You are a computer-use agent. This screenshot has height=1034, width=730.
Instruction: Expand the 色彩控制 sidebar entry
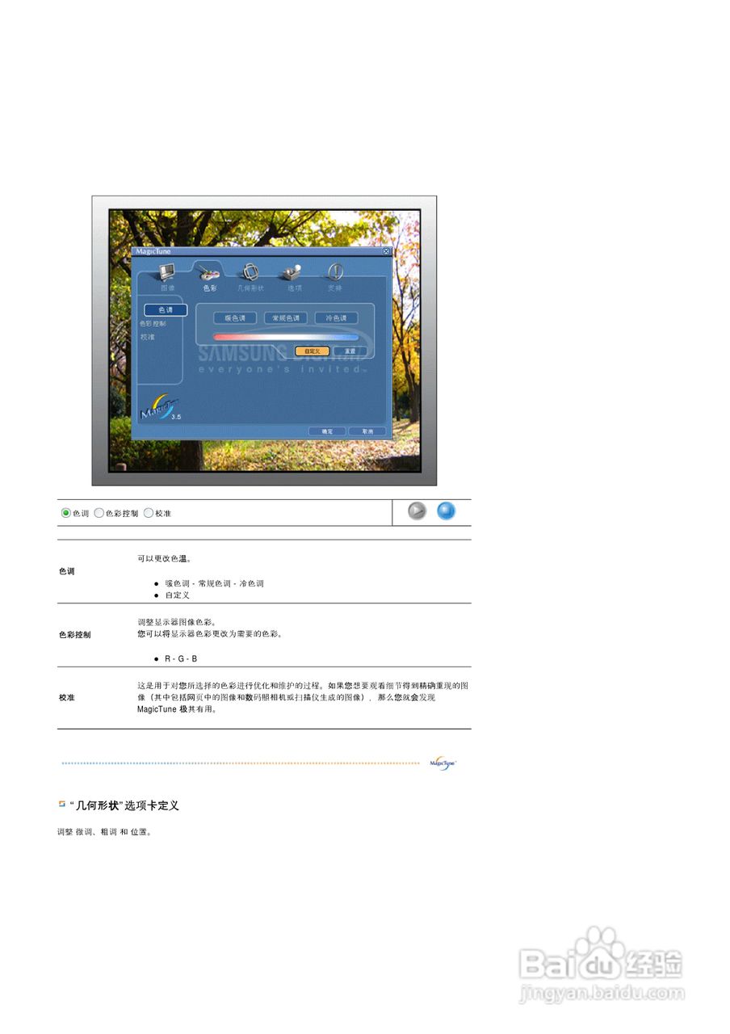pos(153,322)
